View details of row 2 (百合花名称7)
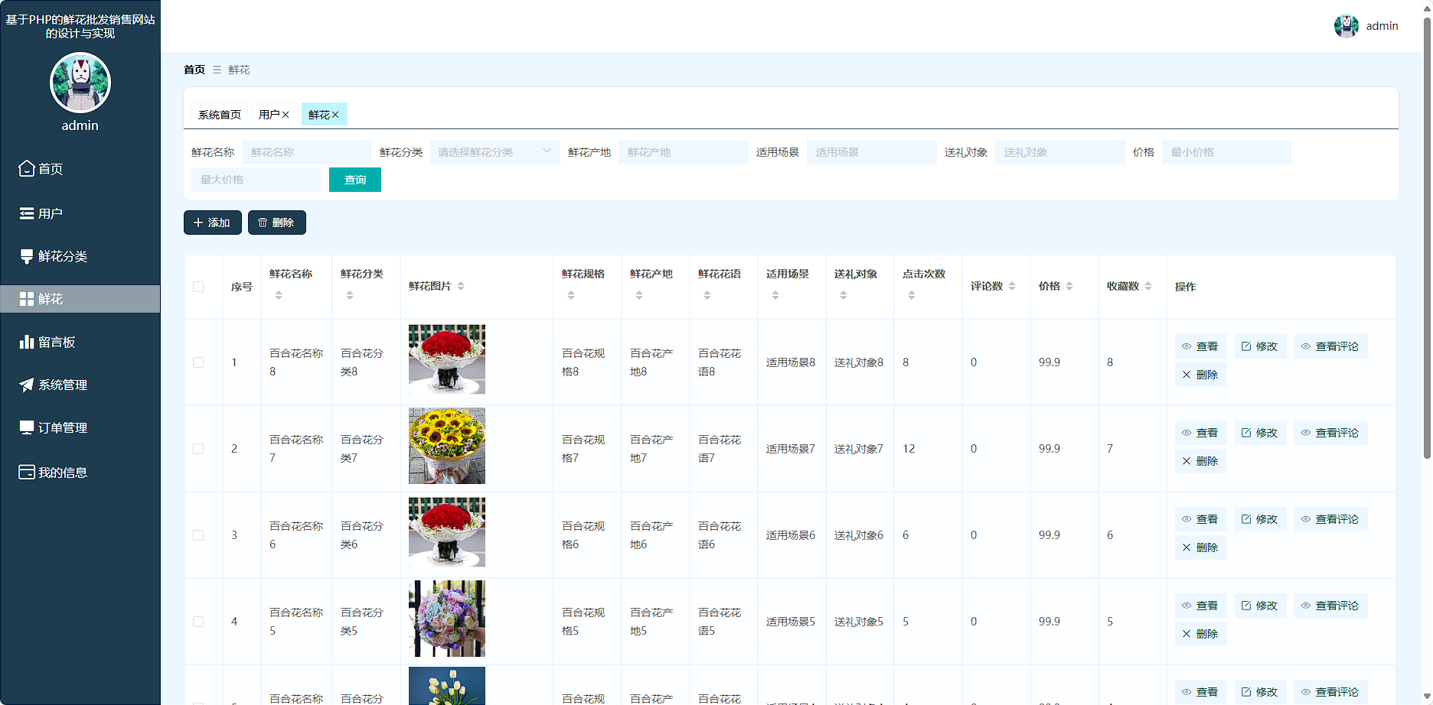Image resolution: width=1433 pixels, height=705 pixels. 1200,433
